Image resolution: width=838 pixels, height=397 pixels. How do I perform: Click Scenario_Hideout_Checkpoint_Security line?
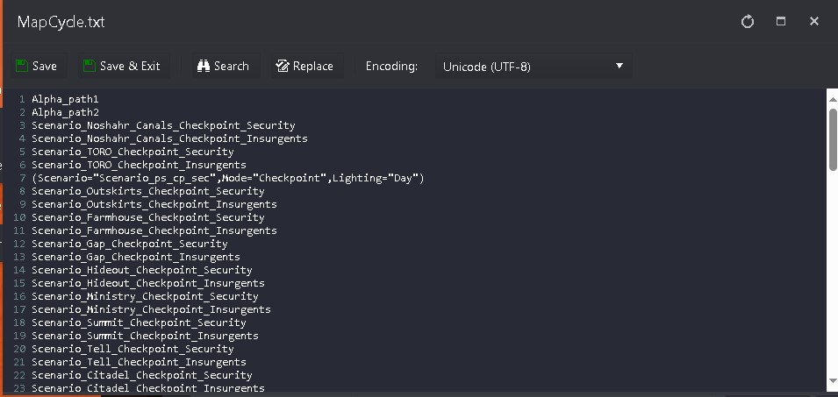pos(141,270)
